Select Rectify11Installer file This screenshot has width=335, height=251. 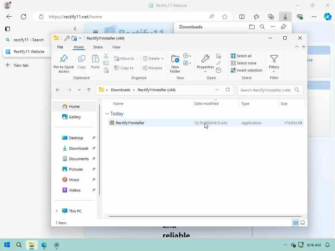205,123
